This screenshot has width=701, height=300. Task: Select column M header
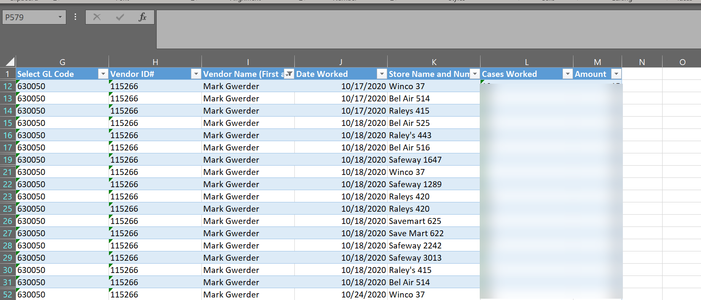coord(598,62)
